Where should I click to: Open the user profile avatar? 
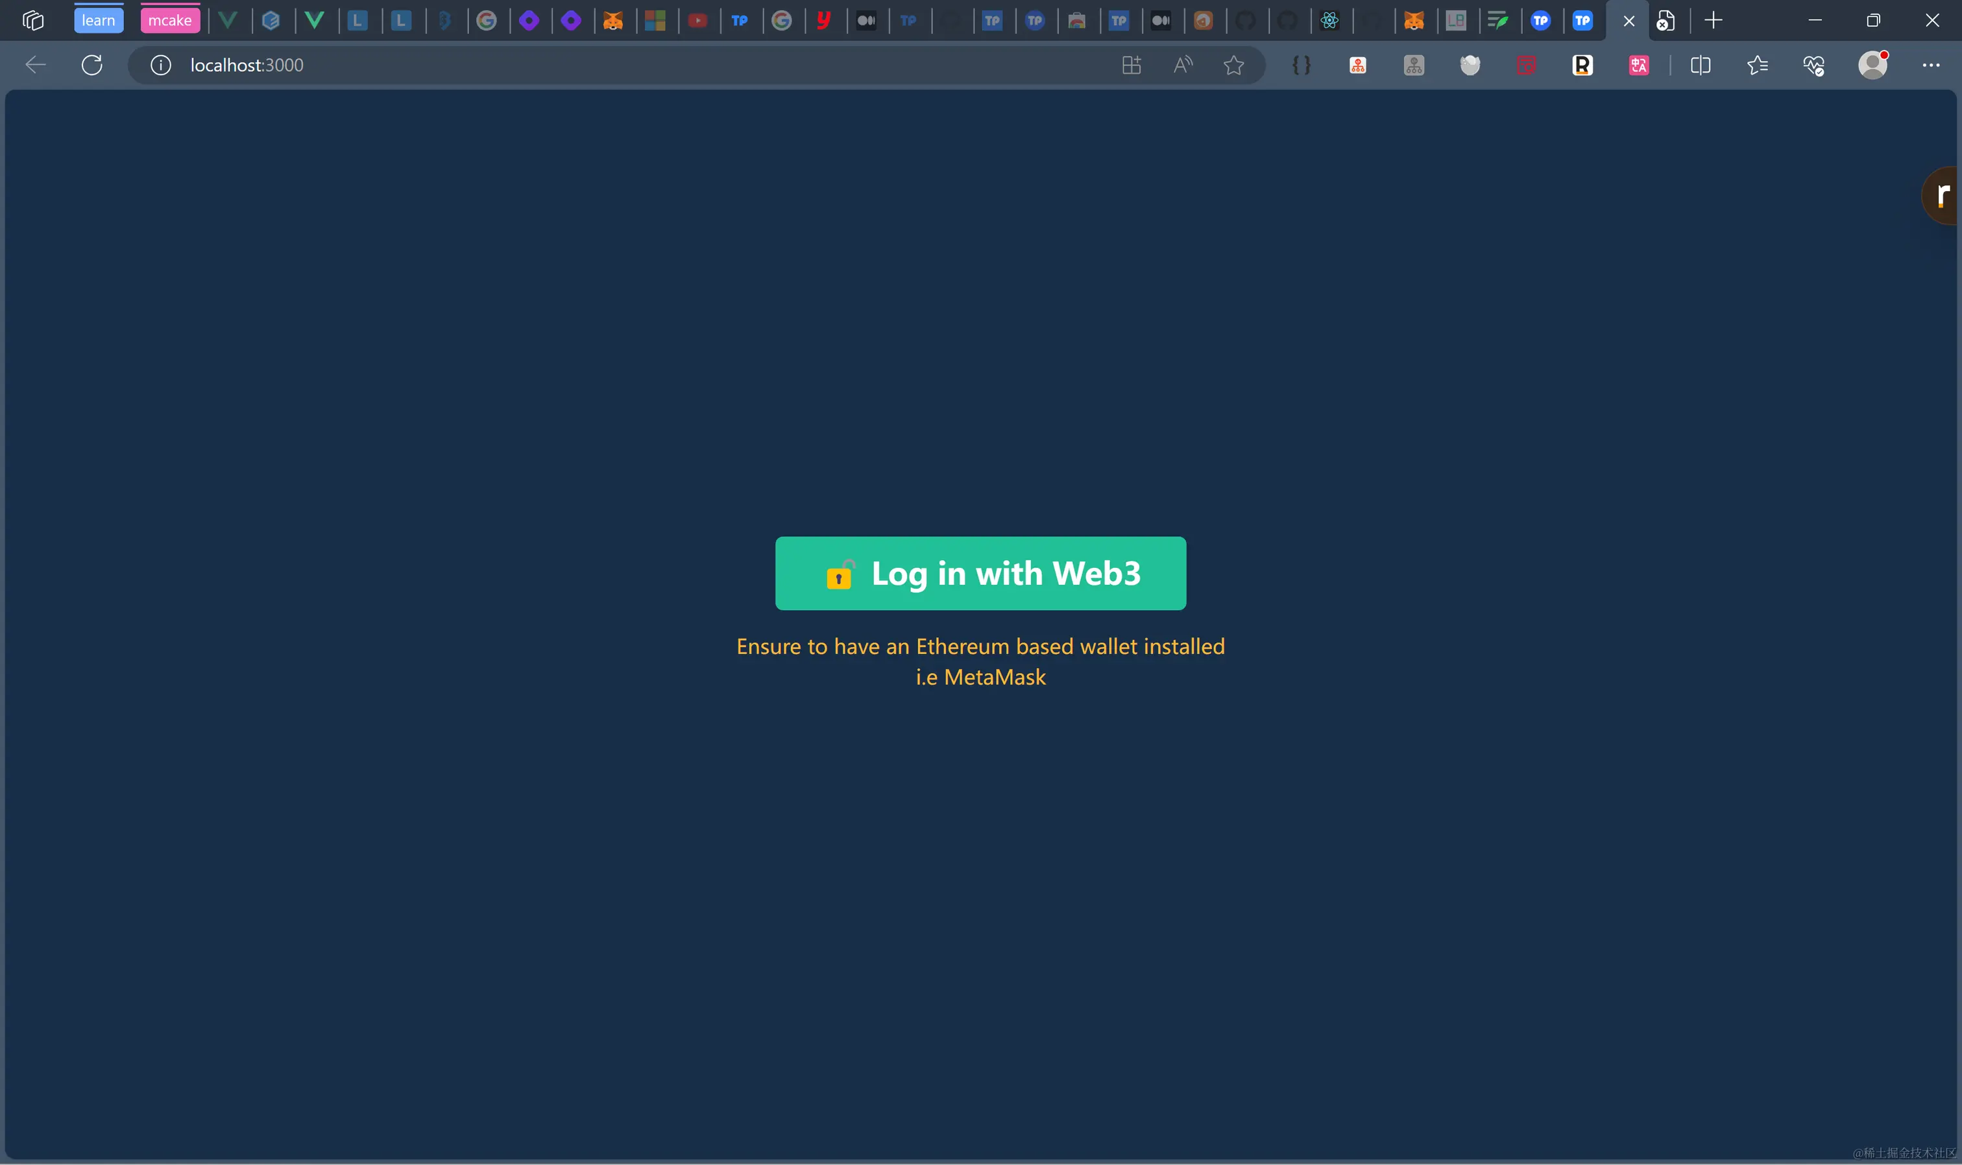click(1872, 65)
